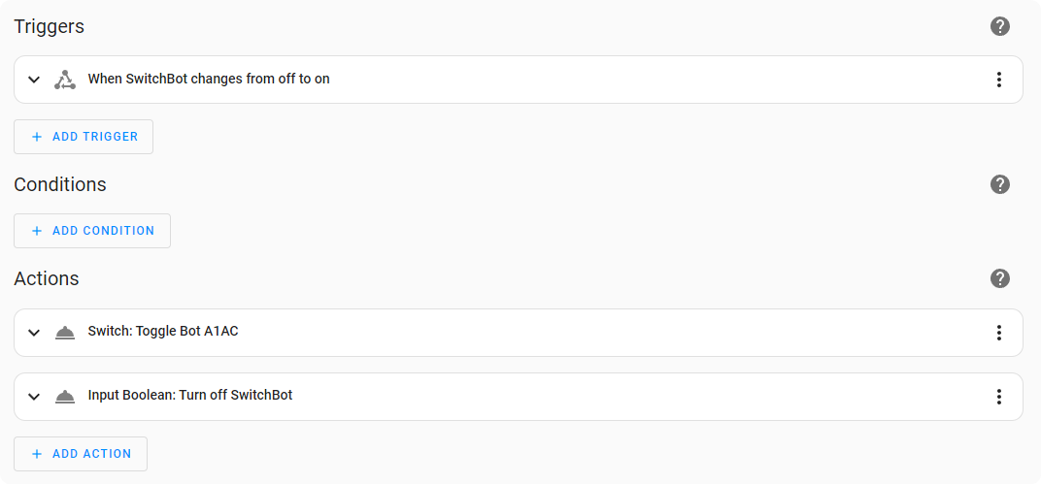Click the service icon beside Input Boolean action
1041x484 pixels.
[x=65, y=397]
